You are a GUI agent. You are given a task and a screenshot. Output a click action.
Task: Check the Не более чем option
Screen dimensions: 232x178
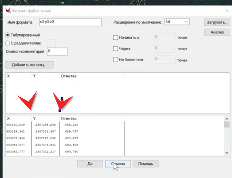(x=116, y=60)
